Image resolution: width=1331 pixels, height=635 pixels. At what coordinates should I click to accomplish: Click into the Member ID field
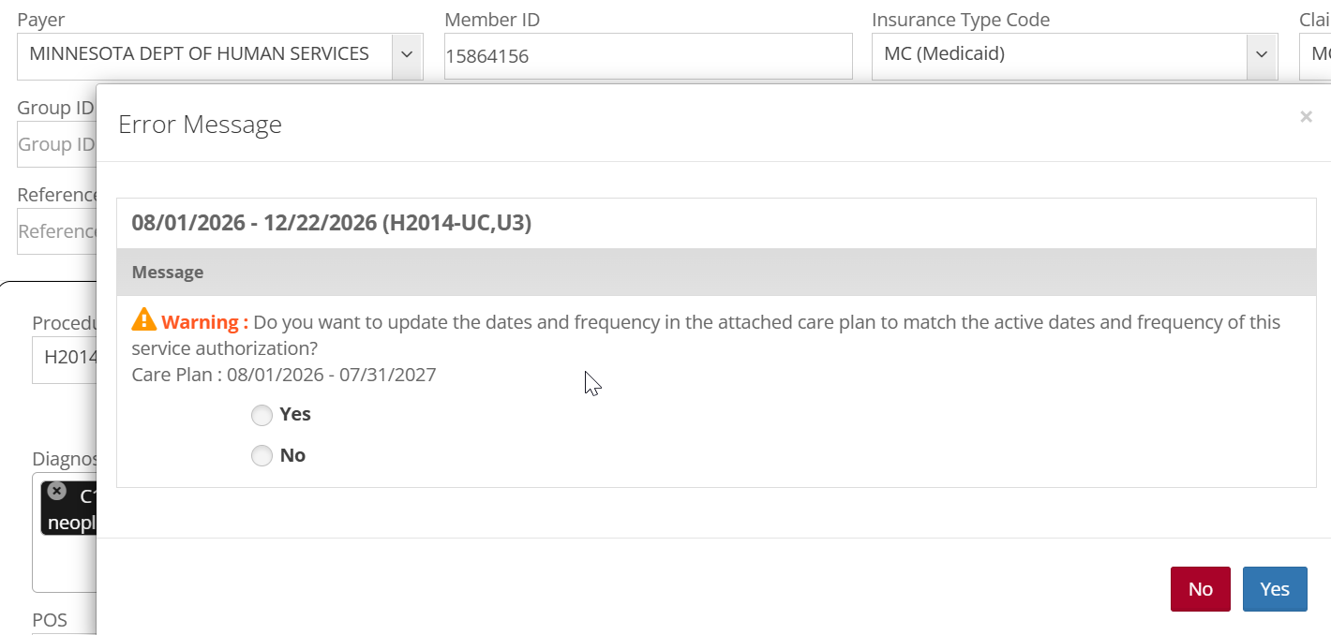pyautogui.click(x=647, y=56)
